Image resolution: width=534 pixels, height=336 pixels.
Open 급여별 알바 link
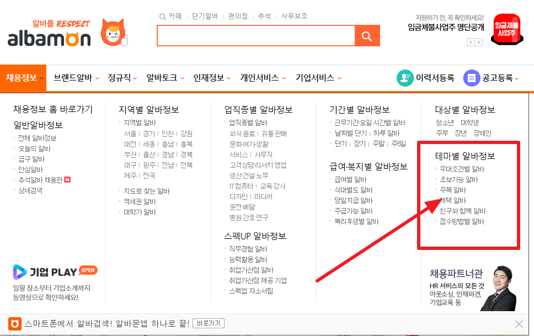(350, 180)
